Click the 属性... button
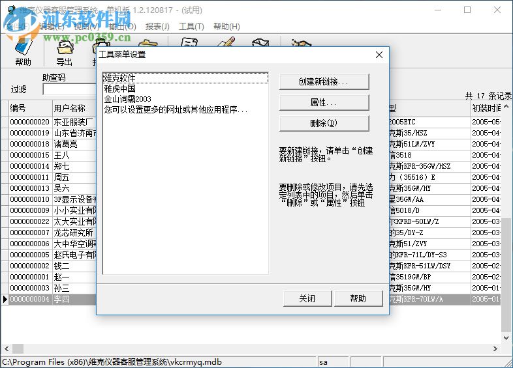This screenshot has height=368, width=513. [x=324, y=102]
